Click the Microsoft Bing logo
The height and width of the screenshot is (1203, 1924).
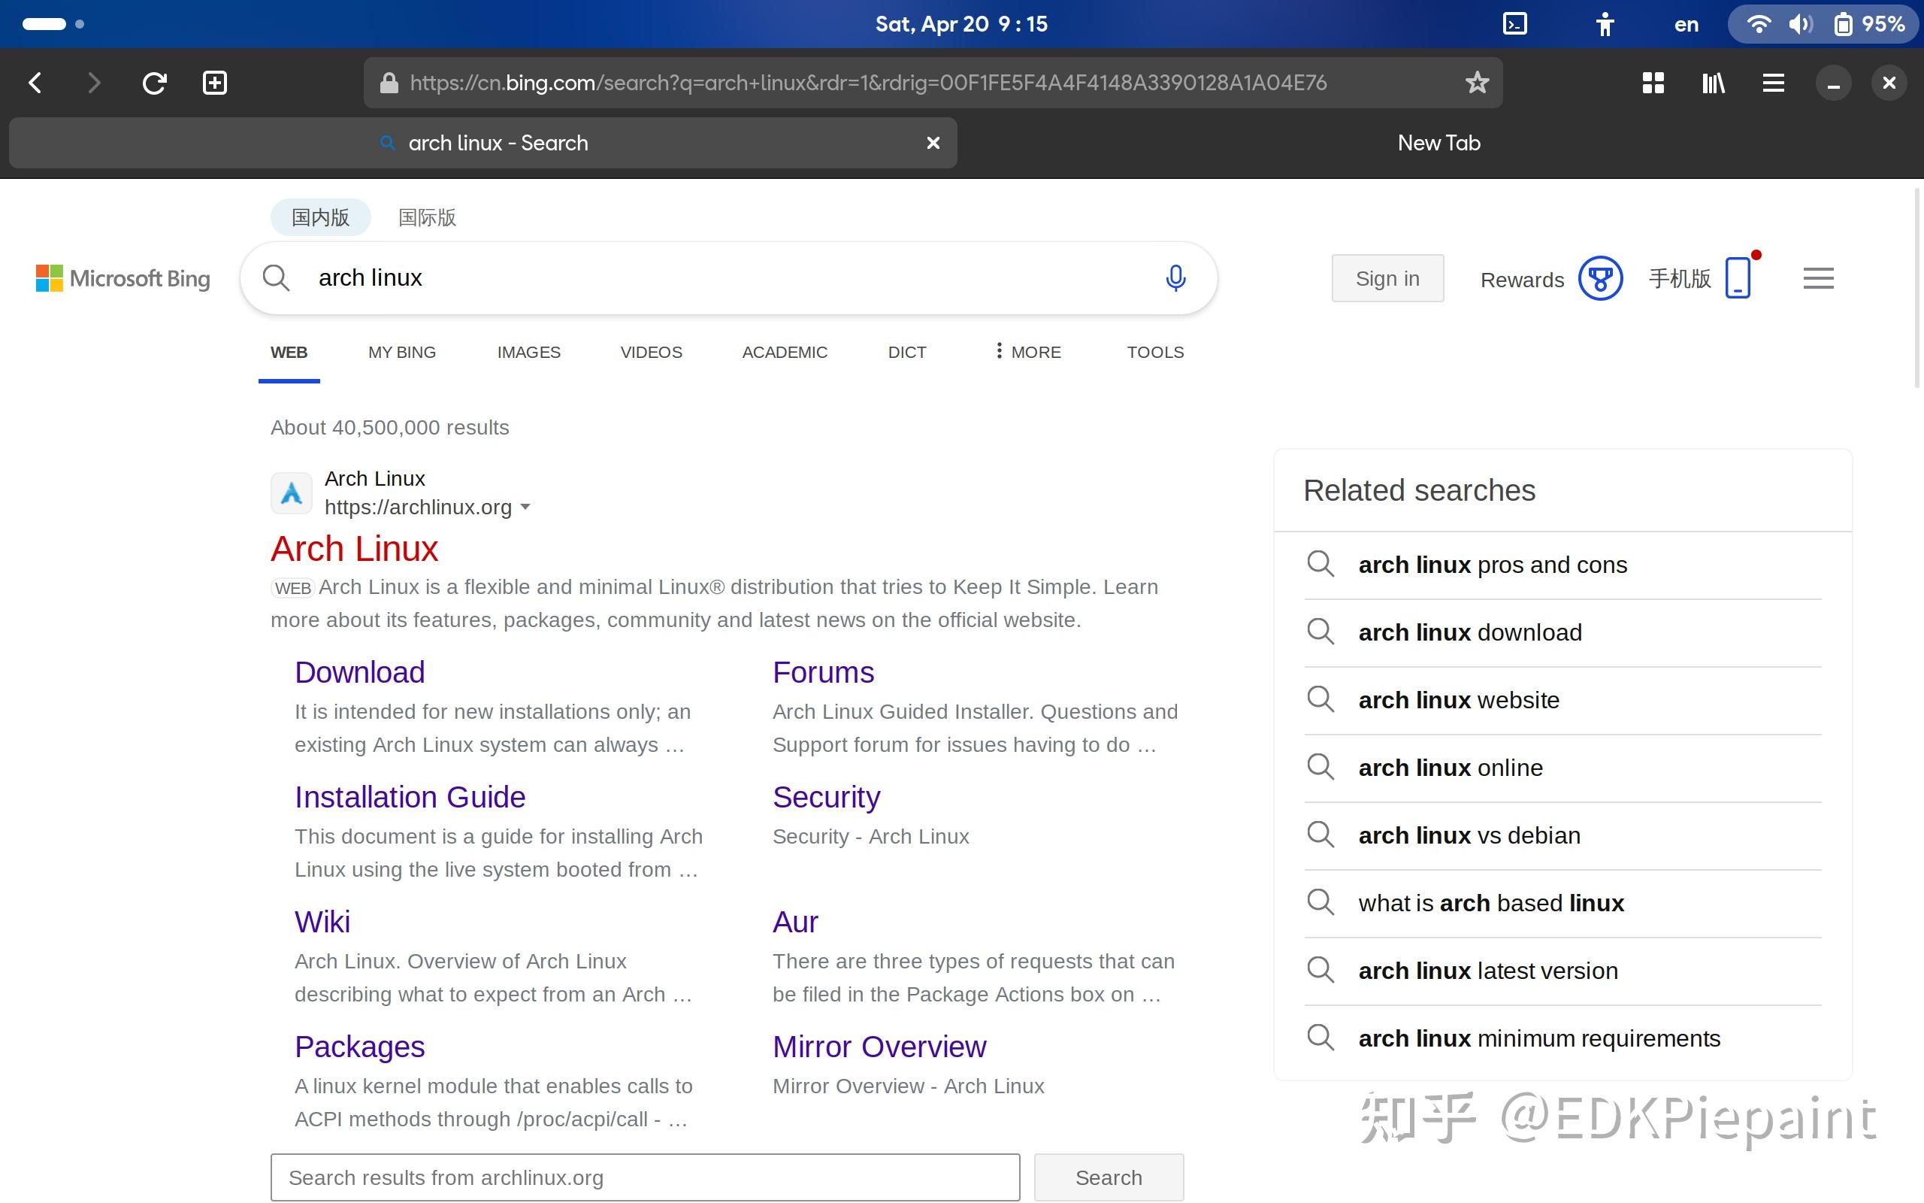coord(123,277)
